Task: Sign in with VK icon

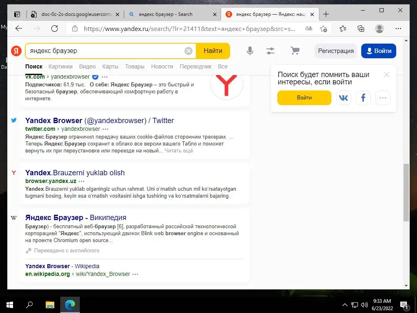Action: [x=343, y=98]
